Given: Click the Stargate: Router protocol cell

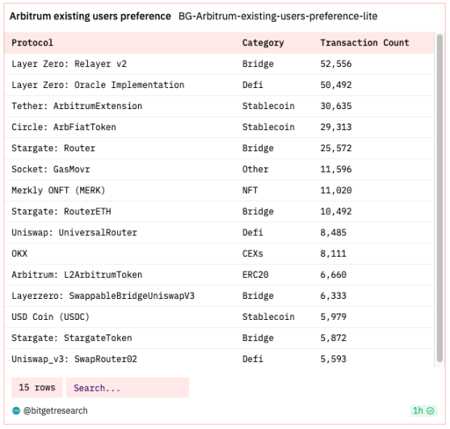Looking at the screenshot, I should tap(53, 149).
